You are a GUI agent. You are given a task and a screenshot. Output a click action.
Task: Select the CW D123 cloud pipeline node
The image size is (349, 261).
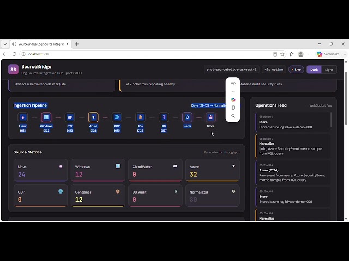tap(70, 117)
